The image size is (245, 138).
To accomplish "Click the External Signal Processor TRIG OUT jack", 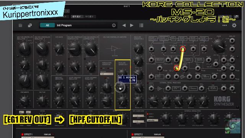I will 232,89.
